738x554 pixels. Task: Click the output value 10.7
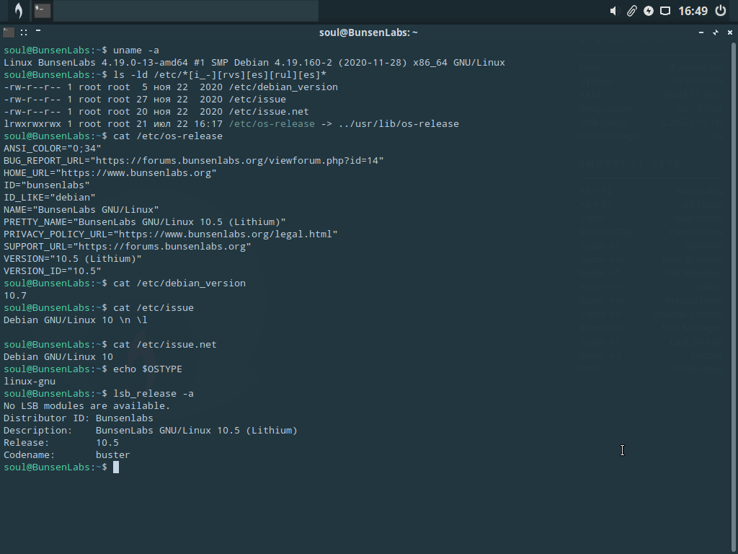(x=15, y=295)
